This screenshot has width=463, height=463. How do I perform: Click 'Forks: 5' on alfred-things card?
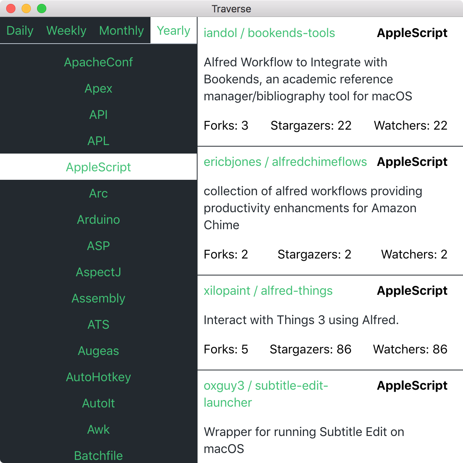[226, 349]
